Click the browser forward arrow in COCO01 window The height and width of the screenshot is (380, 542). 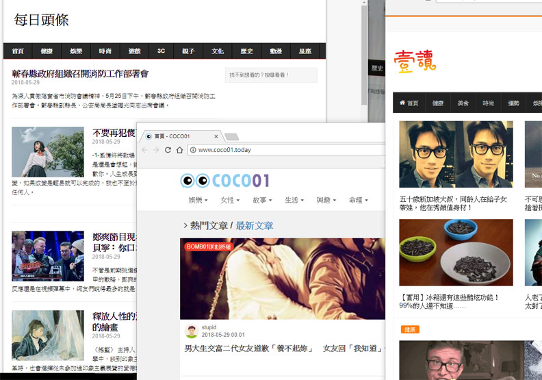[x=156, y=150]
